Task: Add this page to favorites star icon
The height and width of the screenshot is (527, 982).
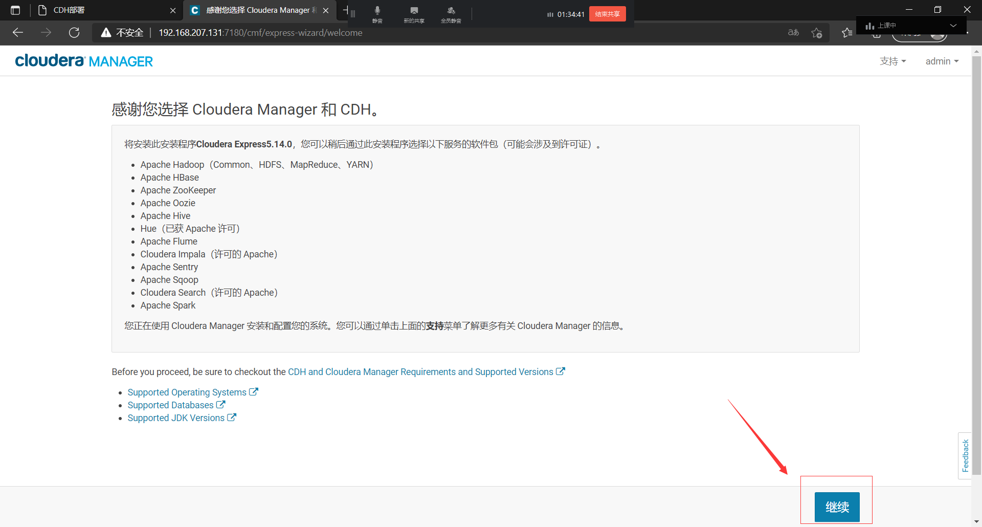Action: point(817,33)
